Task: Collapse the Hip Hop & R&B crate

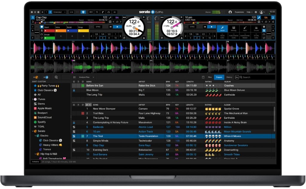Action: tap(35, 154)
